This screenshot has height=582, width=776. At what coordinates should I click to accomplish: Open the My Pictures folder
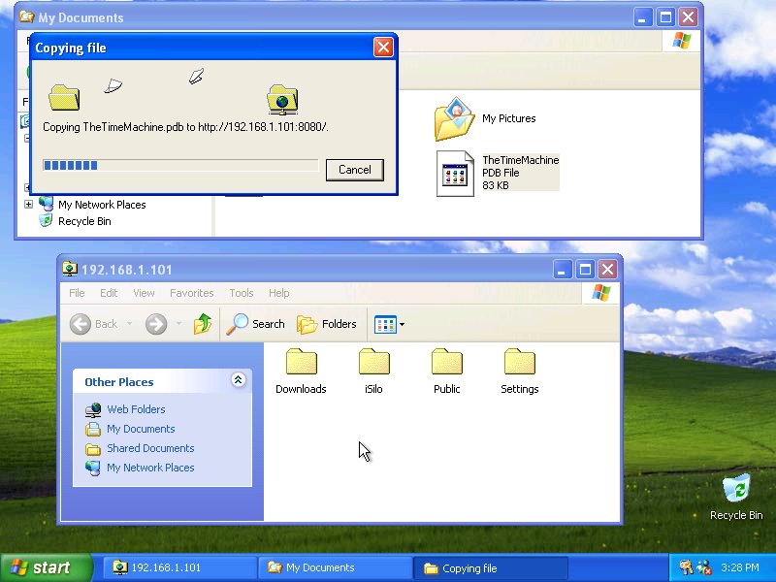click(x=454, y=119)
